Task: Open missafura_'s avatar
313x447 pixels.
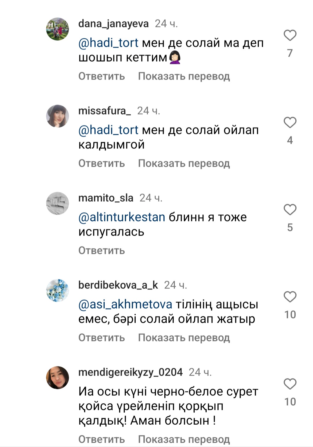Action: pyautogui.click(x=58, y=116)
